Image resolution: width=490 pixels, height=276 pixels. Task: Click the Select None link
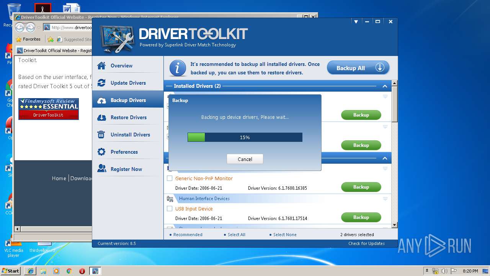pos(285,235)
